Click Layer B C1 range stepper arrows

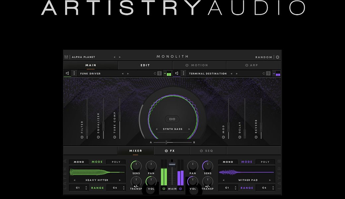coord(236,188)
